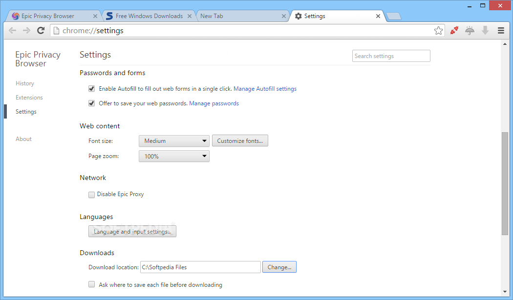Close the Settings tab
513x300 pixels.
[378, 16]
